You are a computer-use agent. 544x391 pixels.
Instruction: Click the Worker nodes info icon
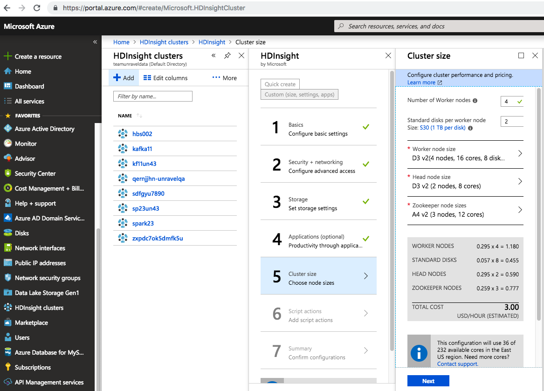pos(475,101)
